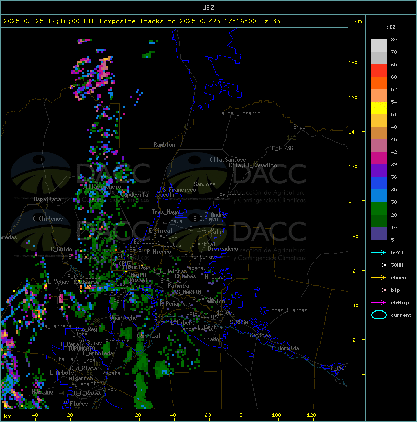The image size is (417, 422).
Task: Click the -40 km tick on bottom axis
Action: point(33,415)
